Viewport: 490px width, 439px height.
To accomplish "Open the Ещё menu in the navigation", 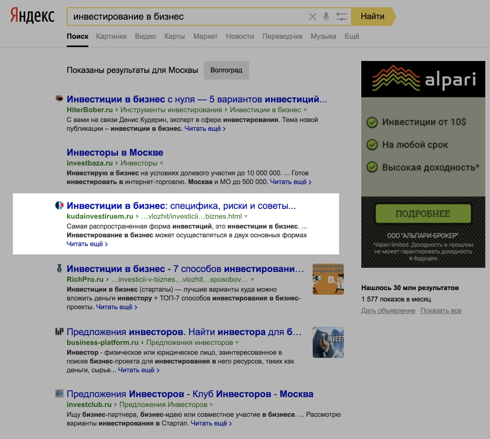I will click(x=352, y=36).
